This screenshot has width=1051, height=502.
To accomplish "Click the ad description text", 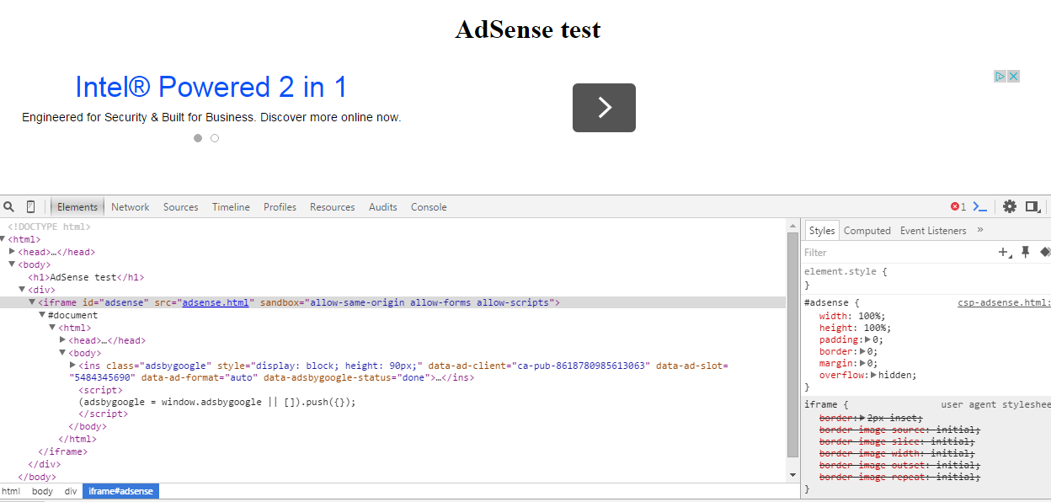I will pyautogui.click(x=211, y=117).
